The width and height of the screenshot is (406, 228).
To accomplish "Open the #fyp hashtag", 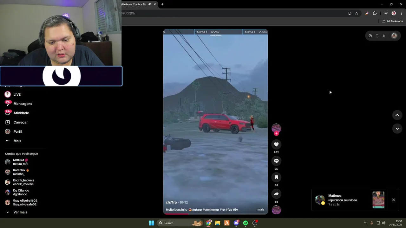I will click(229, 210).
